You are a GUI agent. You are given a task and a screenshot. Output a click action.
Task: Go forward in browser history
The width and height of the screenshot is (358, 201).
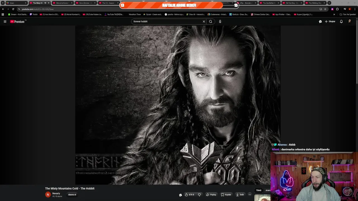pos(8,9)
